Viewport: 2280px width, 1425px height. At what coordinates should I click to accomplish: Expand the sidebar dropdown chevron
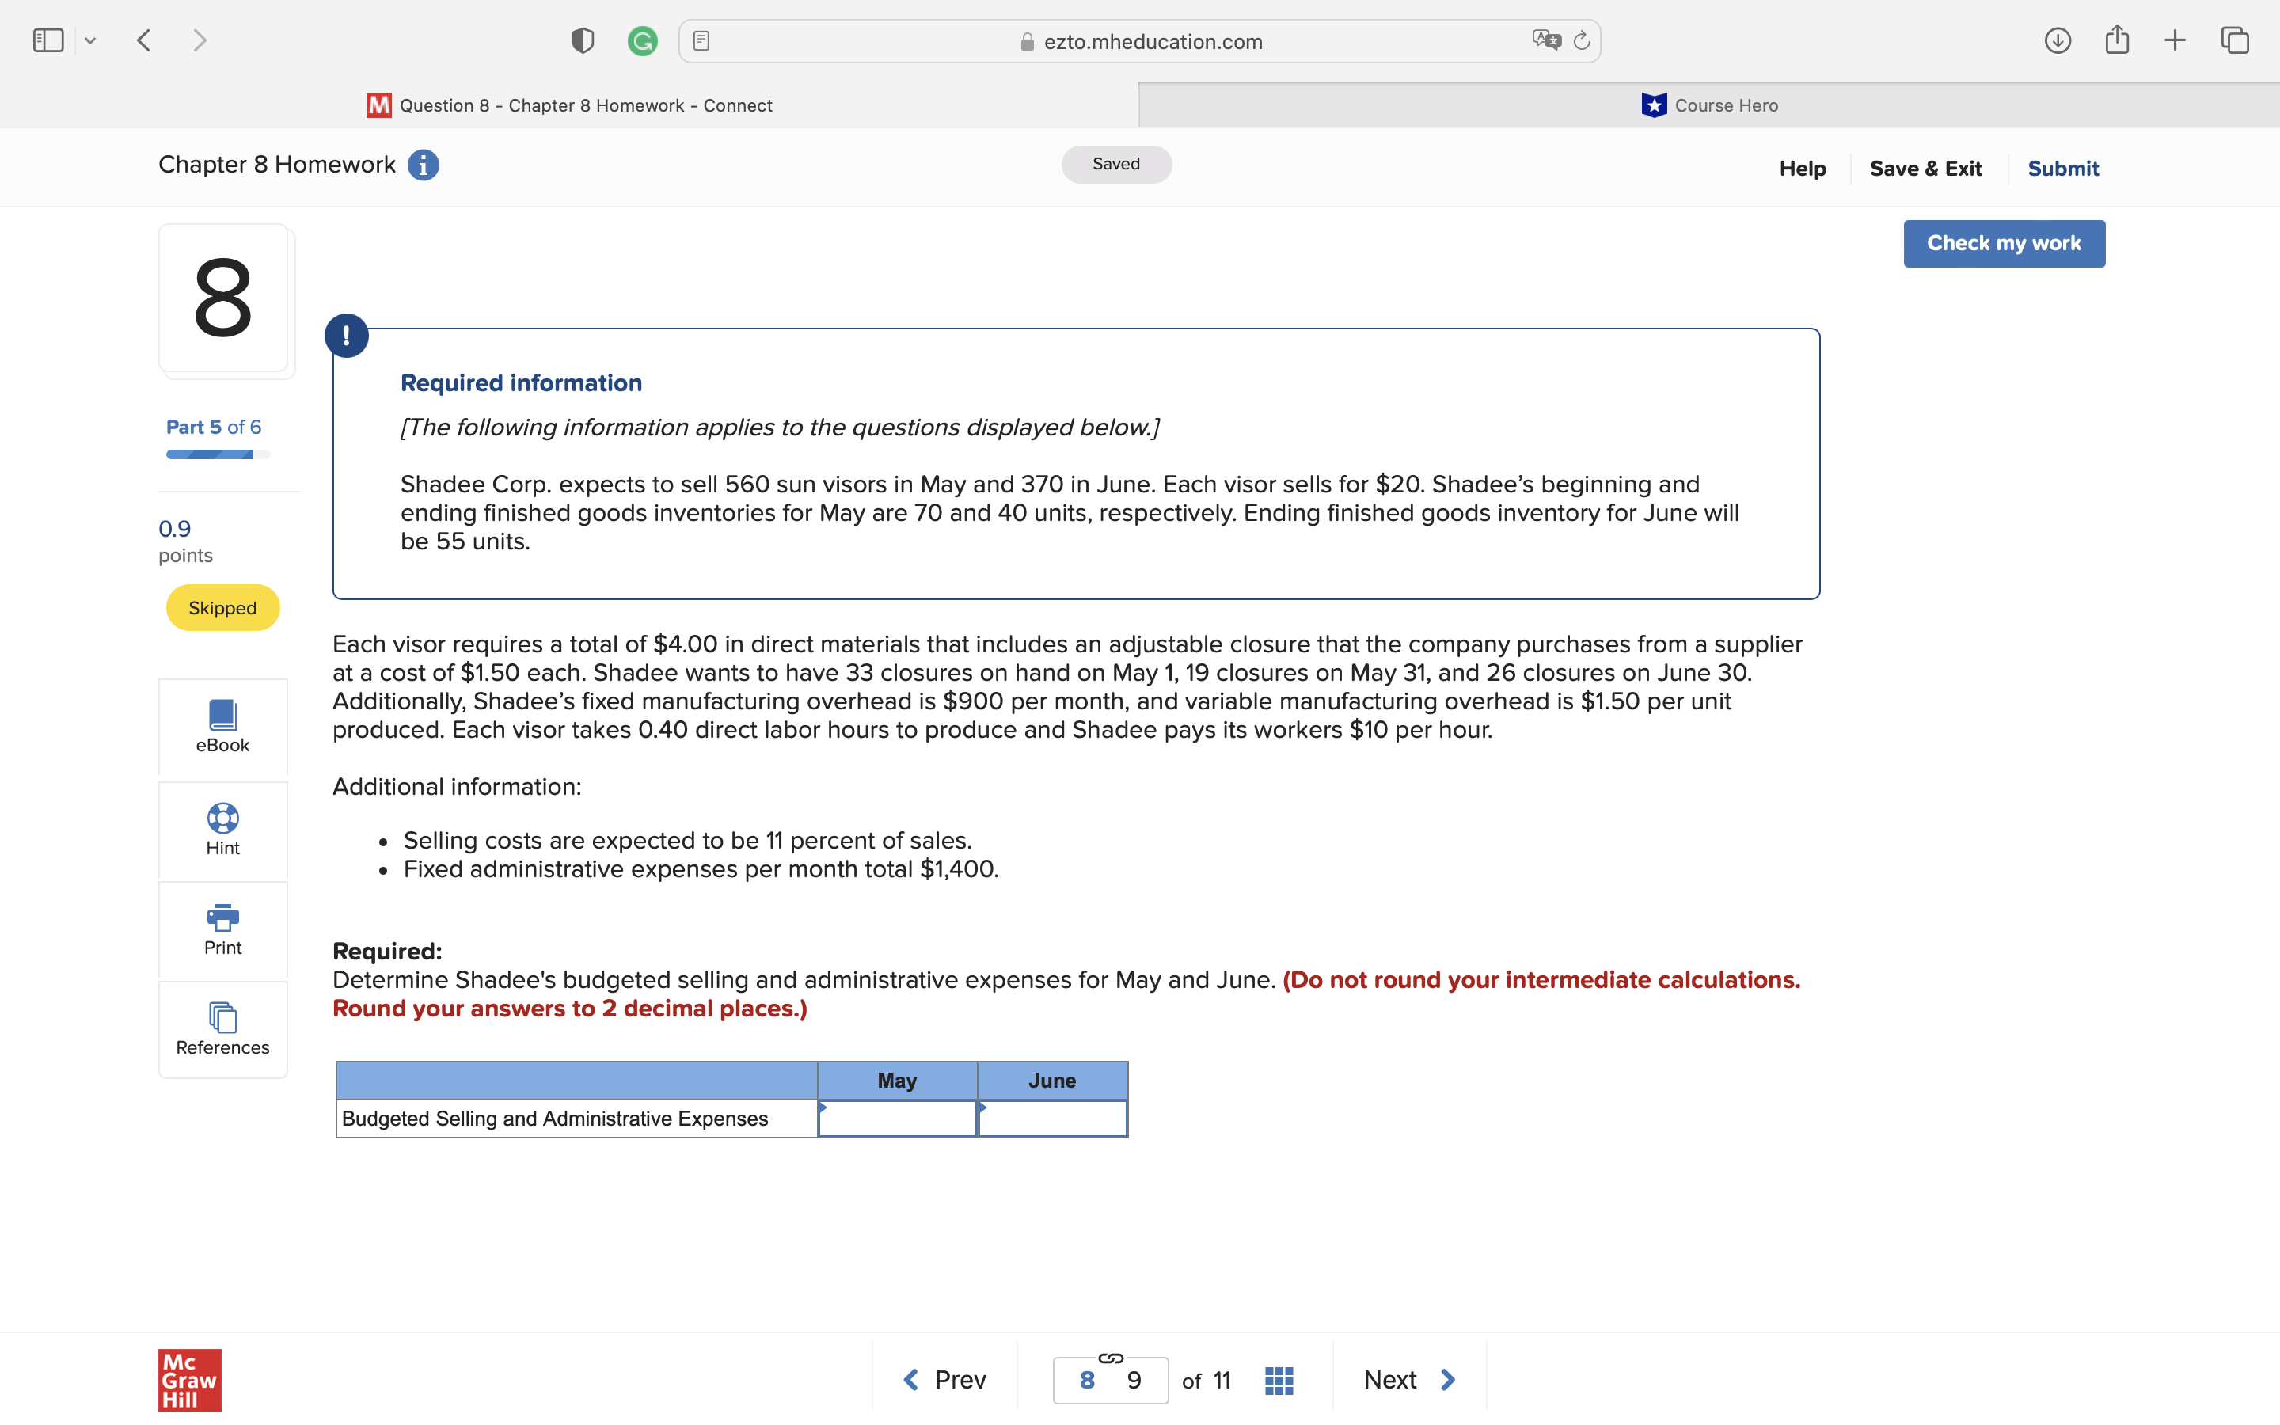(90, 40)
